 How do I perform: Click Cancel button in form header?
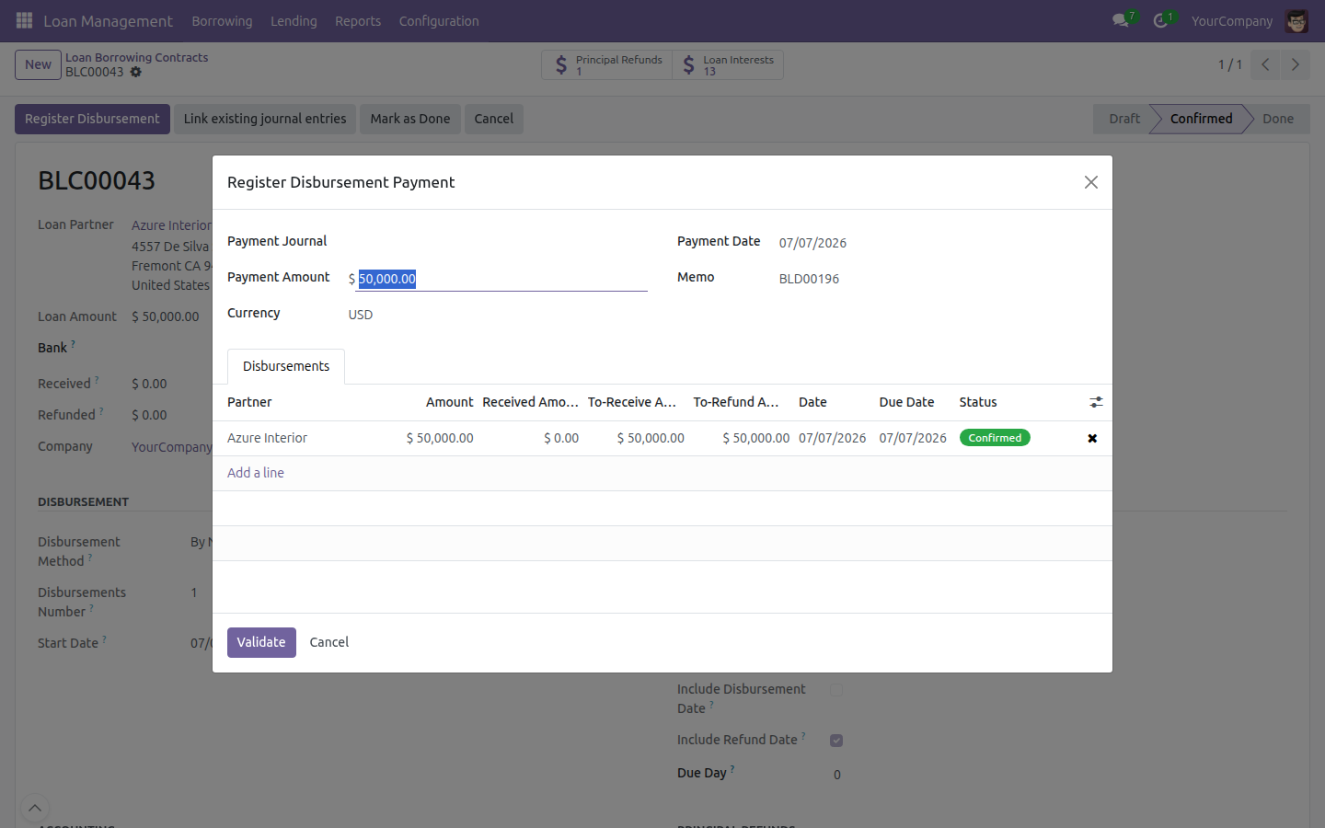click(494, 119)
